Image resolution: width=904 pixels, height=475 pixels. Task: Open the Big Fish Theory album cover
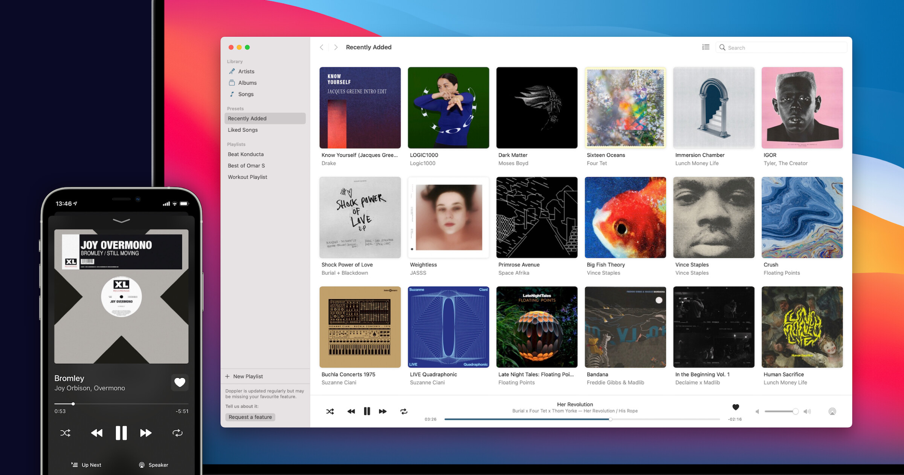tap(625, 218)
